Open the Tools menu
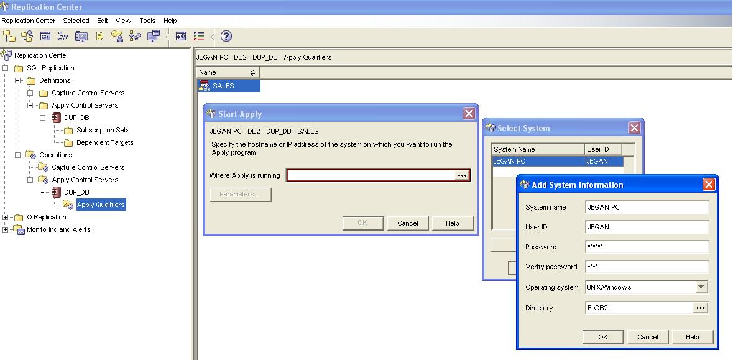733x360 pixels. pyautogui.click(x=147, y=21)
